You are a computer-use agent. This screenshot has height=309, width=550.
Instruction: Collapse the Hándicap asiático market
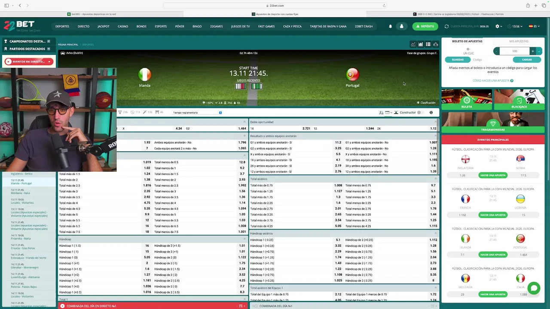point(436,233)
